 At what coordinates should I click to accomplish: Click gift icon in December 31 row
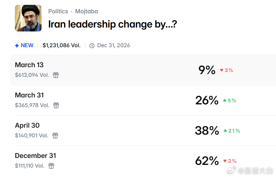point(52,166)
